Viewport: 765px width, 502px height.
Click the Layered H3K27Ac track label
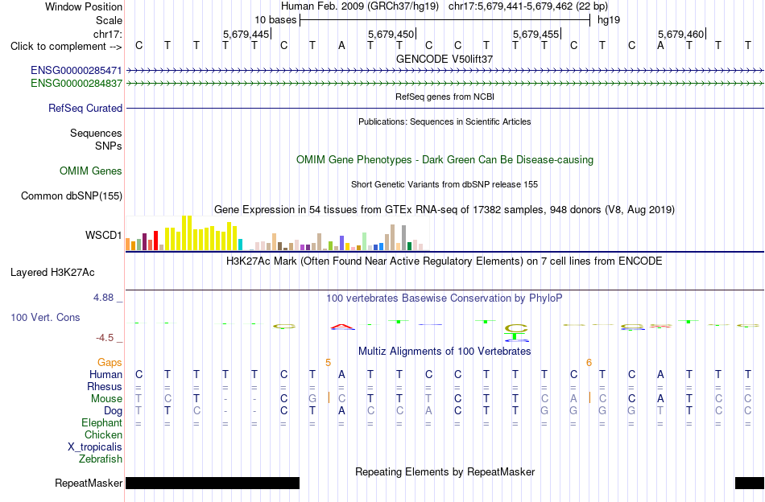point(52,273)
